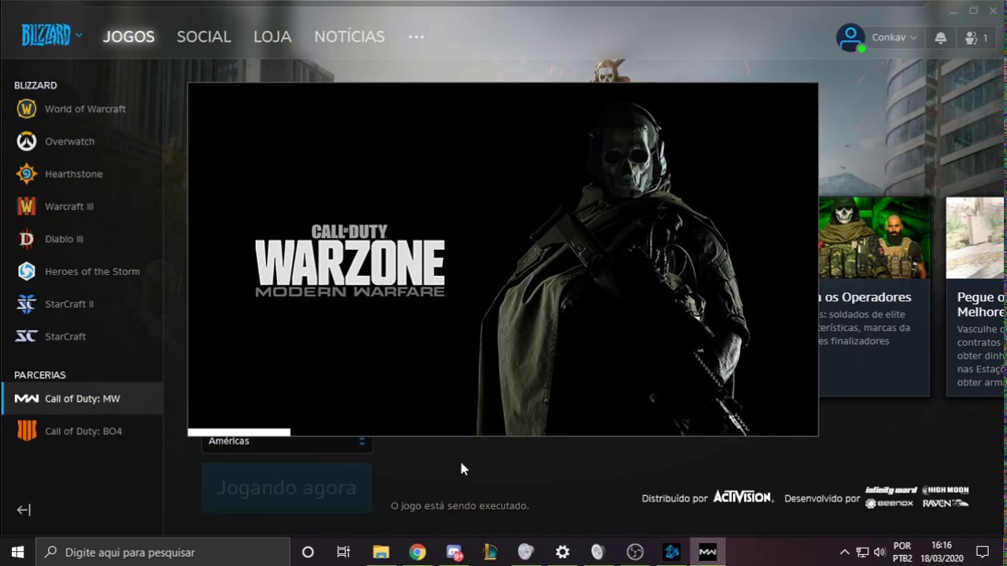This screenshot has height=566, width=1007.
Task: Open Google Chrome from taskbar
Action: (417, 552)
